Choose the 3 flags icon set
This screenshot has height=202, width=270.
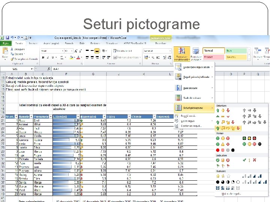(x=223, y=166)
